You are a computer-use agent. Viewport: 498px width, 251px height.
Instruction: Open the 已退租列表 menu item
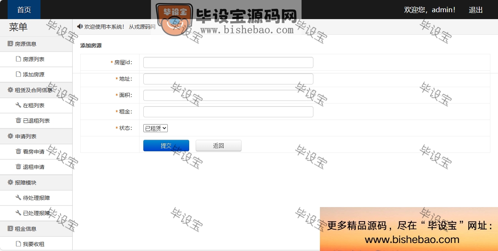point(36,121)
